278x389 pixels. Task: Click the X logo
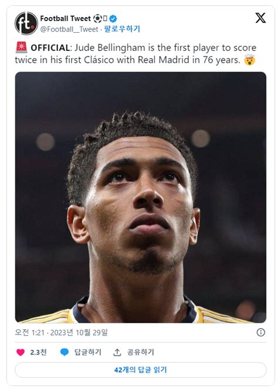260,18
